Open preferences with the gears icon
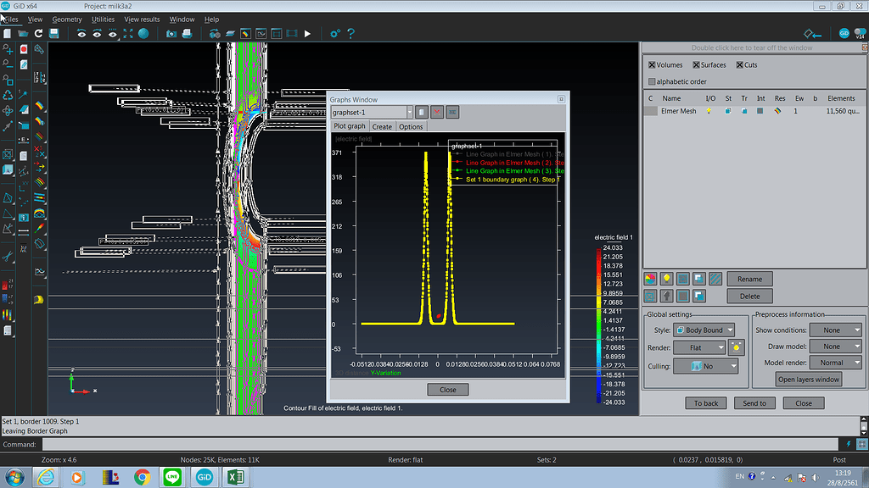 click(x=335, y=34)
